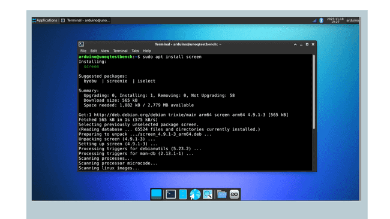
Task: Open the Help menu in Terminal
Action: coord(147,51)
